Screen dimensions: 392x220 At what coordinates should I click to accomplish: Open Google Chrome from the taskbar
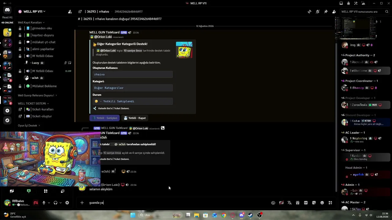(x=224, y=215)
